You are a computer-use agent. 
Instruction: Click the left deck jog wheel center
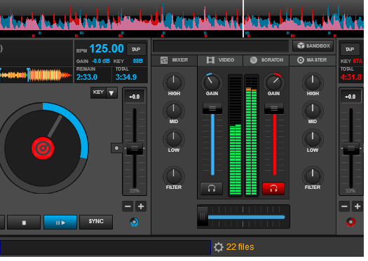[x=43, y=148]
